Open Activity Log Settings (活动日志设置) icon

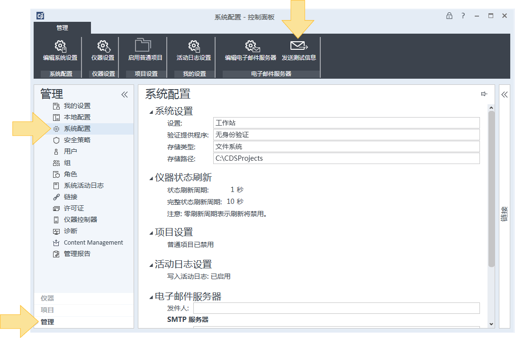(194, 46)
